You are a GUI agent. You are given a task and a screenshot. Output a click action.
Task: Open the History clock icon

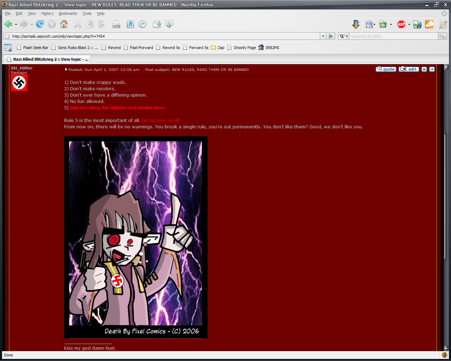click(x=142, y=24)
